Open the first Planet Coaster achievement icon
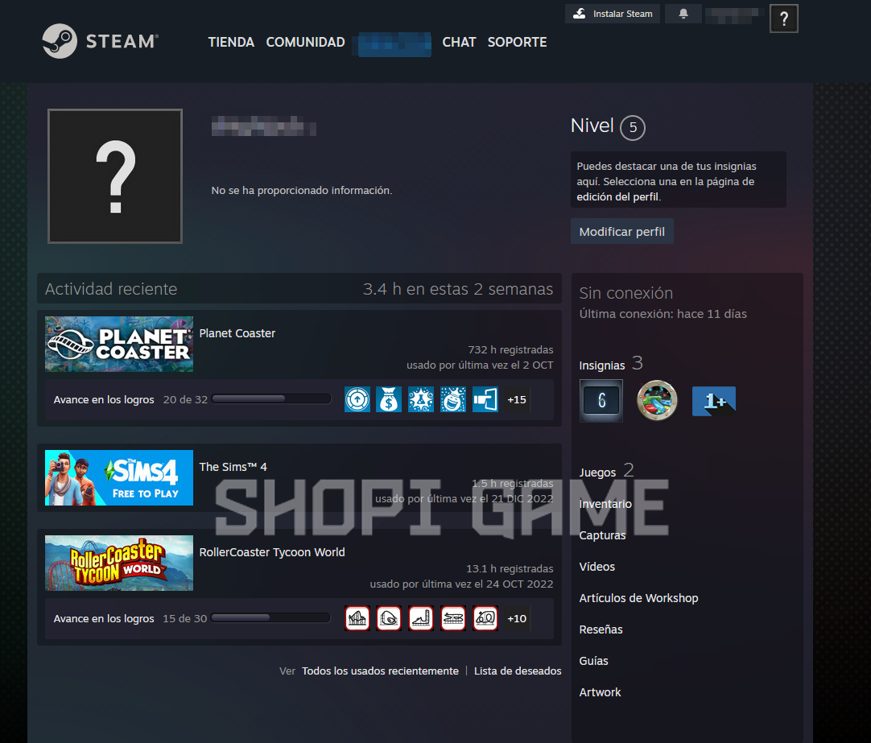The width and height of the screenshot is (871, 743). click(357, 399)
